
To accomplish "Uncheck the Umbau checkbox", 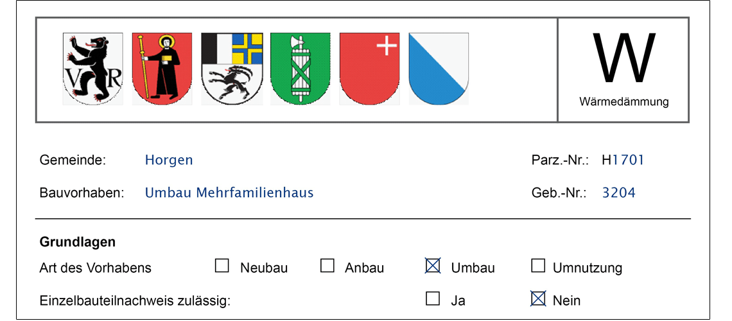I will (x=433, y=266).
